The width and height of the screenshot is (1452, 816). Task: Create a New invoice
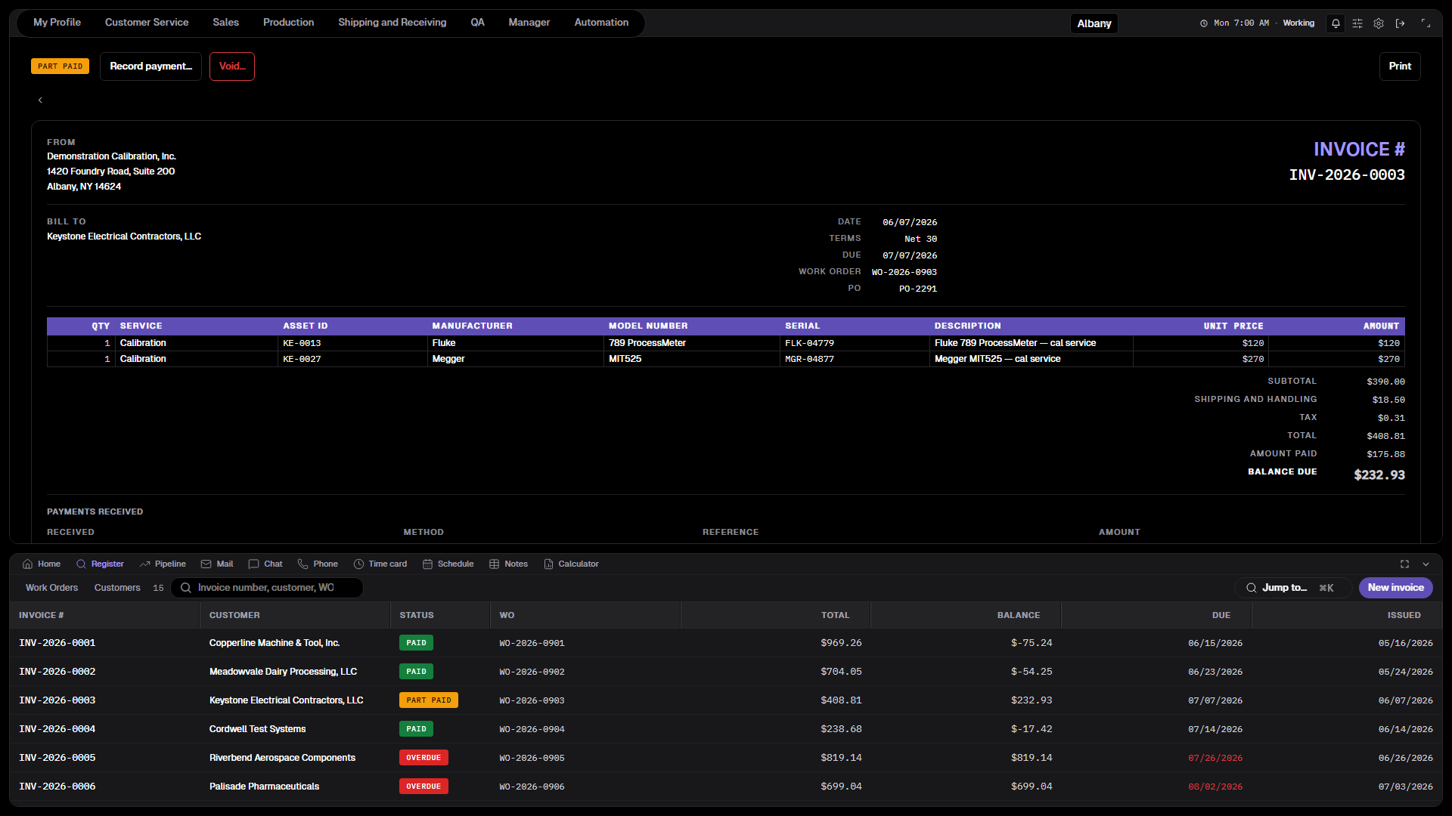point(1395,588)
